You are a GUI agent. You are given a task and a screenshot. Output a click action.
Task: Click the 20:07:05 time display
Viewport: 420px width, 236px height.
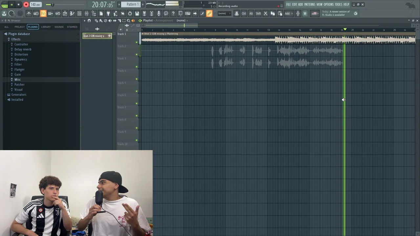tap(102, 5)
